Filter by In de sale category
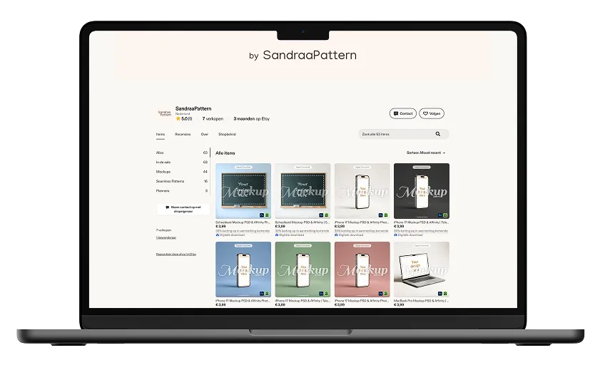610x365 pixels. click(x=182, y=162)
